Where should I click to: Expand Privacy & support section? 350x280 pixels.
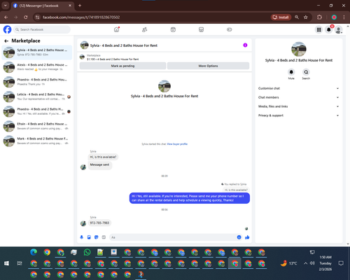click(298, 115)
